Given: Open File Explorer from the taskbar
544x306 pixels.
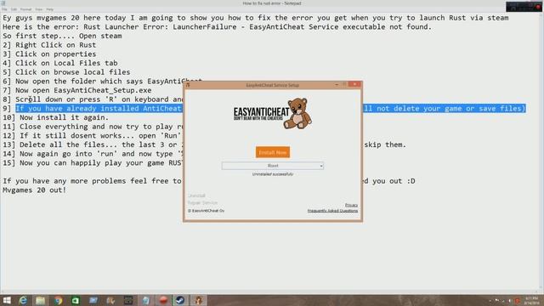Looking at the screenshot, I should tap(41, 300).
